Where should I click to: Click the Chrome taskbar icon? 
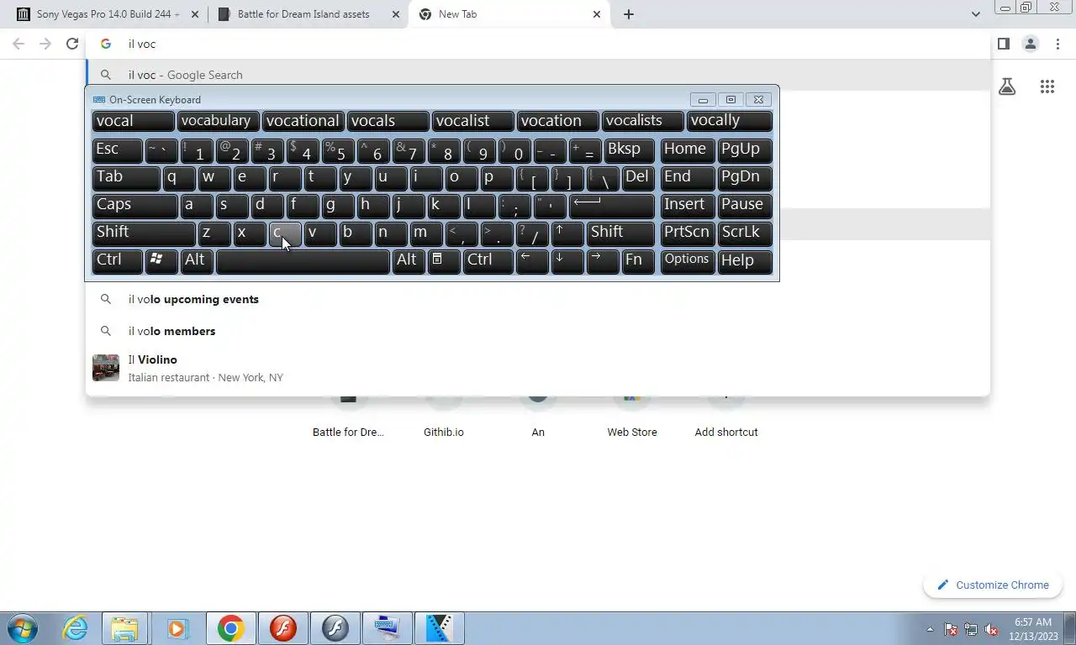230,628
